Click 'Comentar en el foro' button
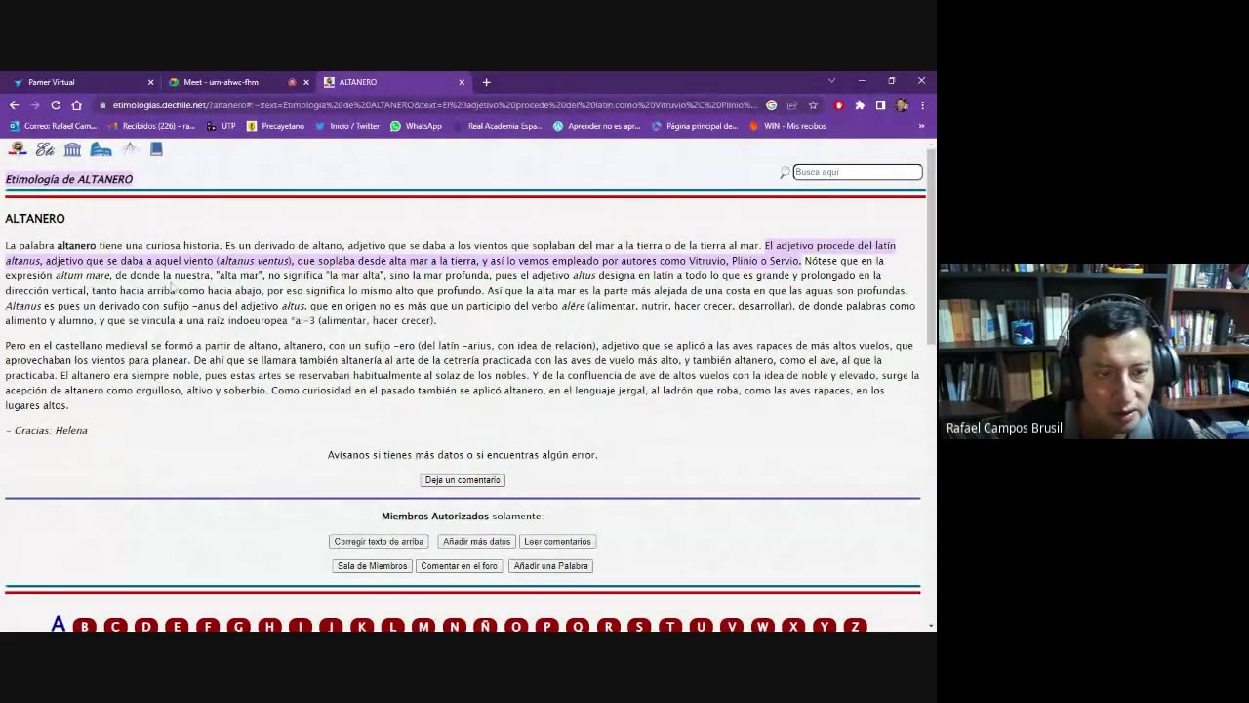The width and height of the screenshot is (1249, 703). click(459, 566)
